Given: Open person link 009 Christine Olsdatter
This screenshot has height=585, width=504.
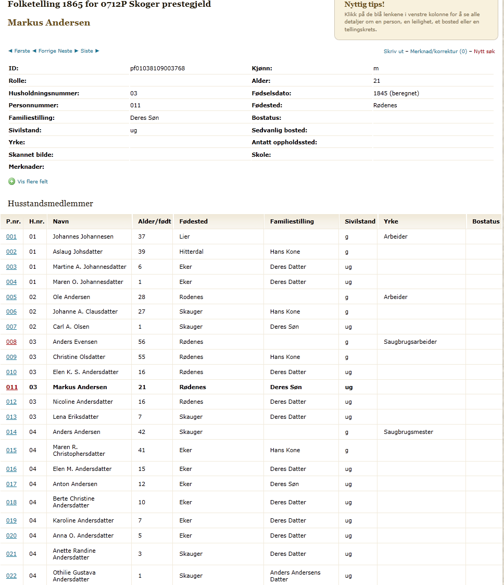Looking at the screenshot, I should coord(11,357).
